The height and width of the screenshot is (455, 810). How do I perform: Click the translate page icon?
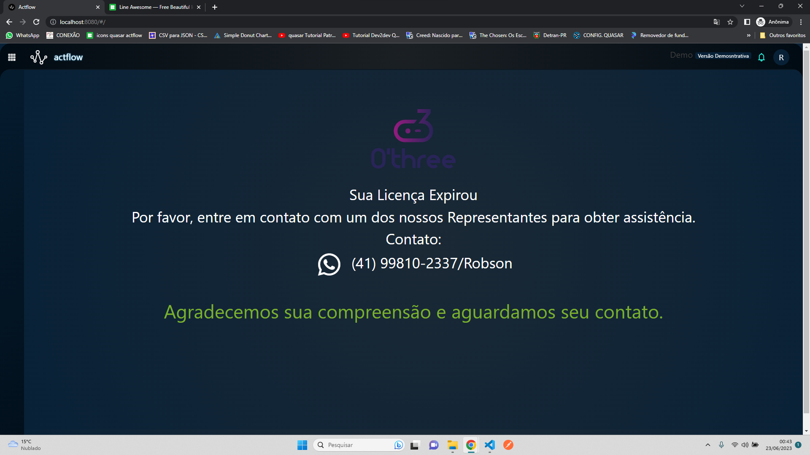click(x=716, y=22)
